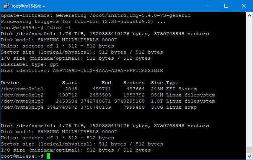Click the 'Type' column header
The width and height of the screenshot is (253, 160).
[172, 83]
